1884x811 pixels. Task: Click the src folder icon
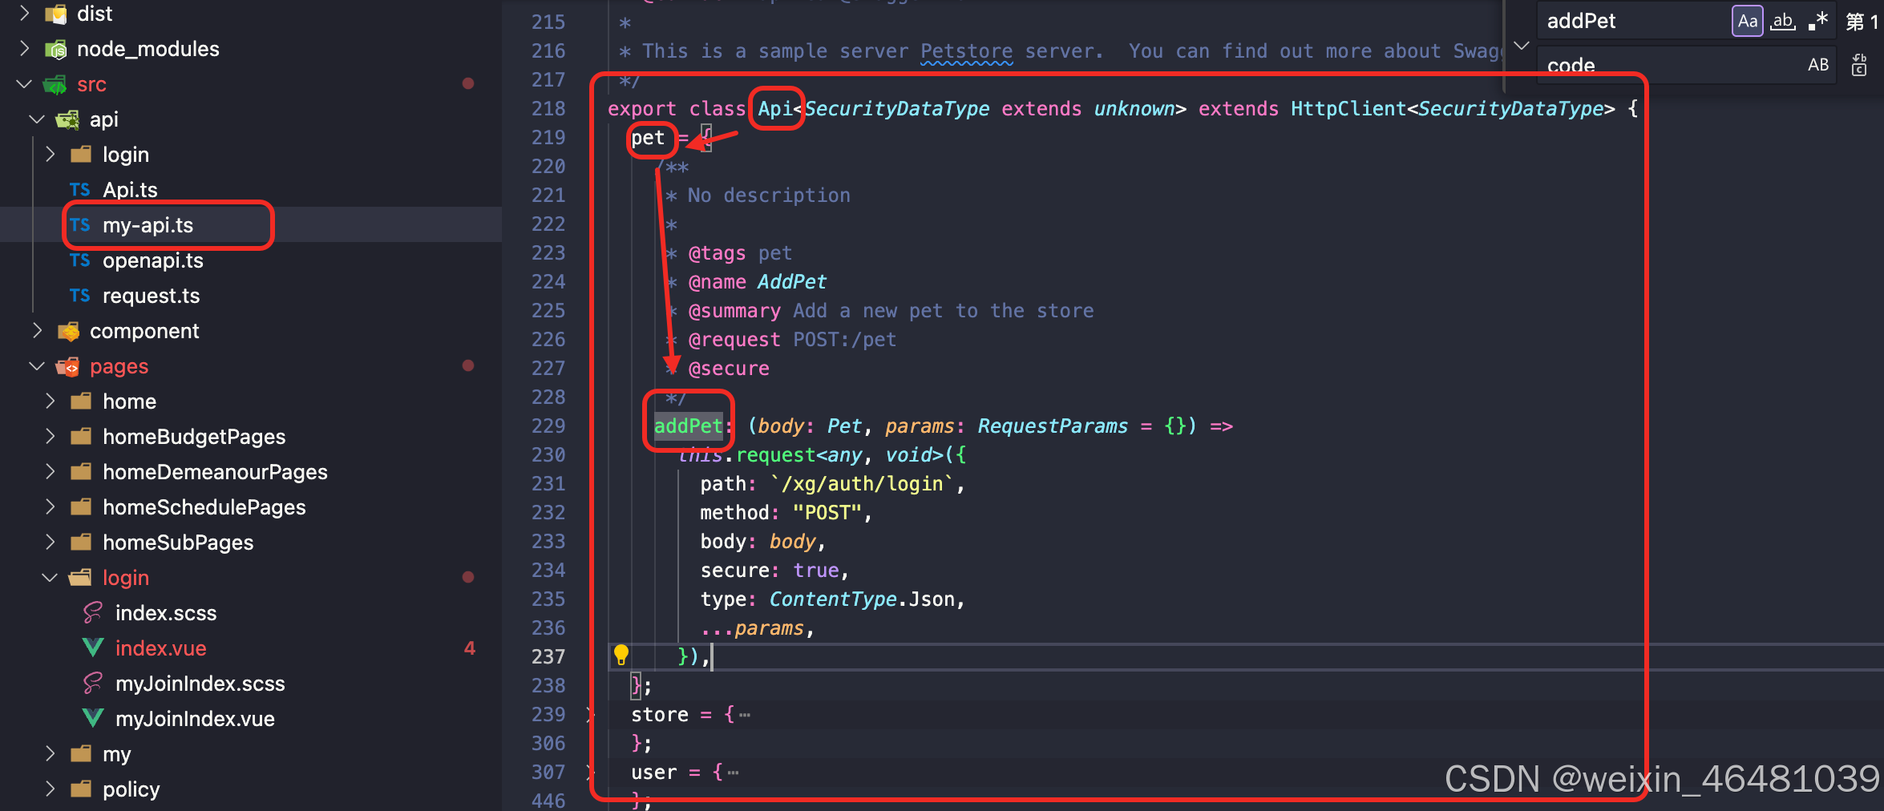coord(54,83)
